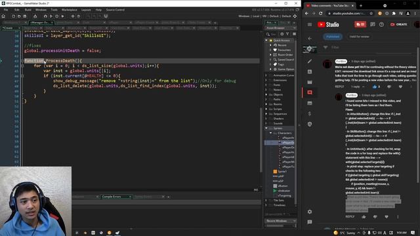Click the open project folder icon

(19, 16)
